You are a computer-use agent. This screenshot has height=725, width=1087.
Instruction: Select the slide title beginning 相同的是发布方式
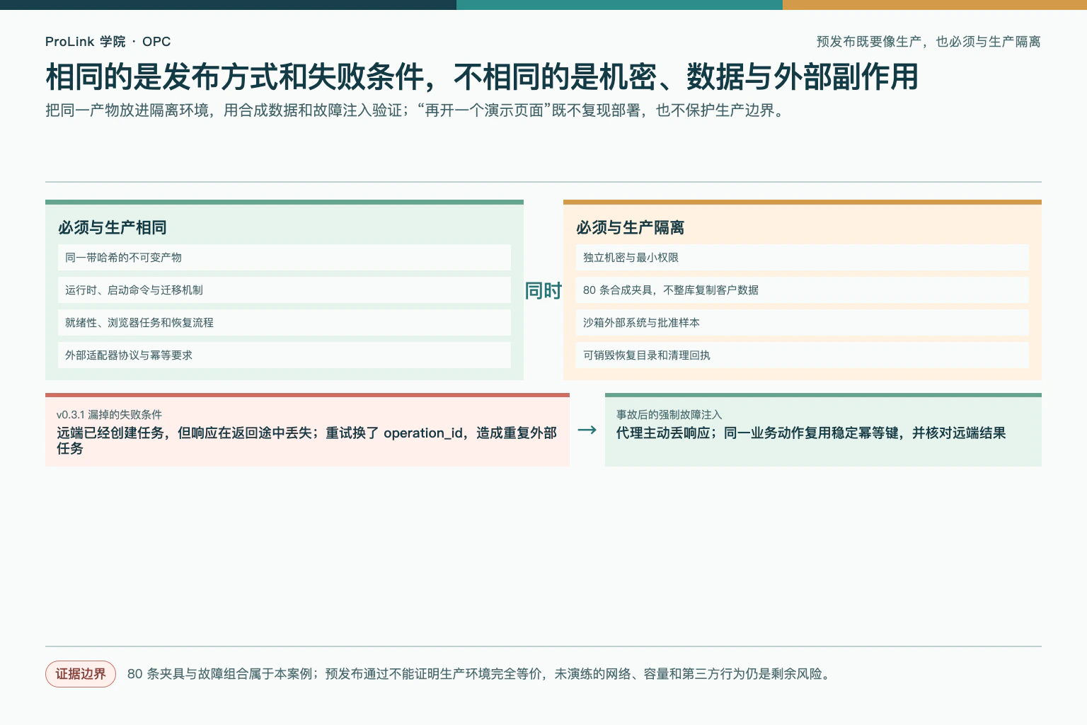pyautogui.click(x=482, y=76)
